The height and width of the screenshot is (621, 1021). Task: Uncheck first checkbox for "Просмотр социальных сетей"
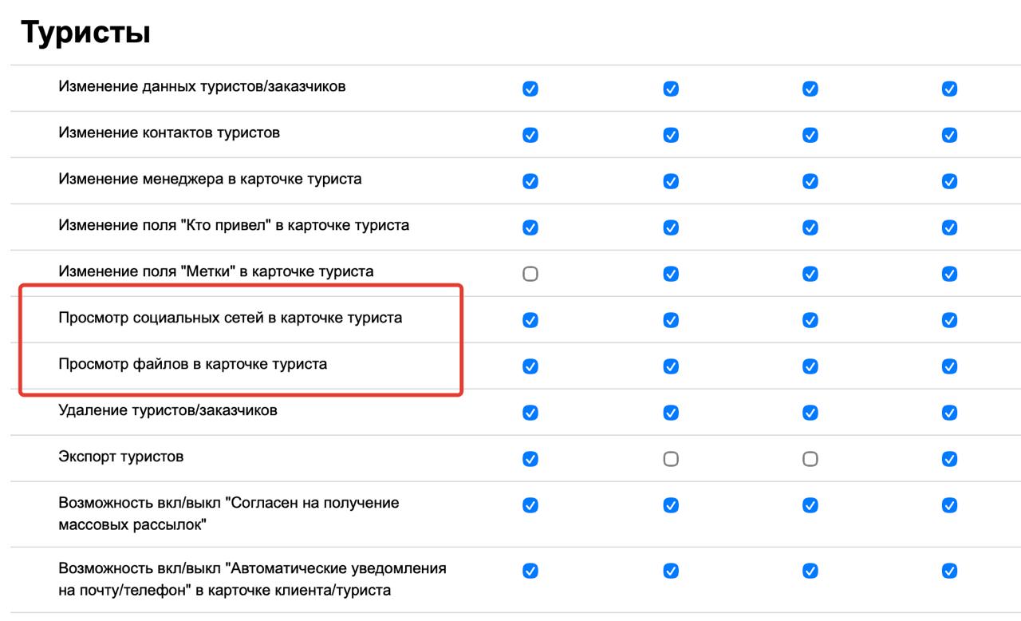point(530,320)
